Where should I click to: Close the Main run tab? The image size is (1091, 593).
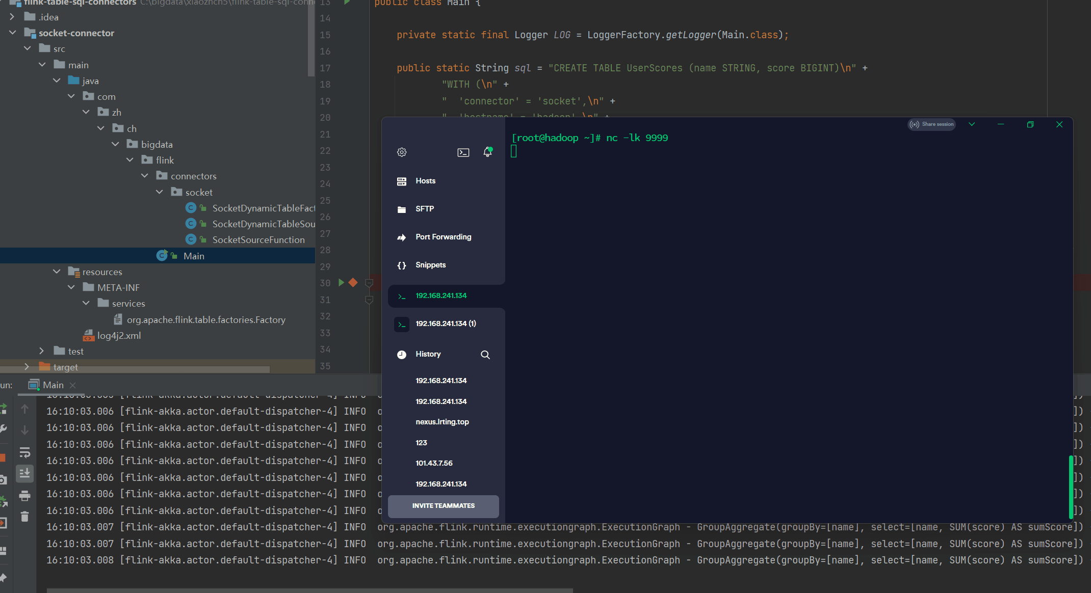(x=73, y=385)
